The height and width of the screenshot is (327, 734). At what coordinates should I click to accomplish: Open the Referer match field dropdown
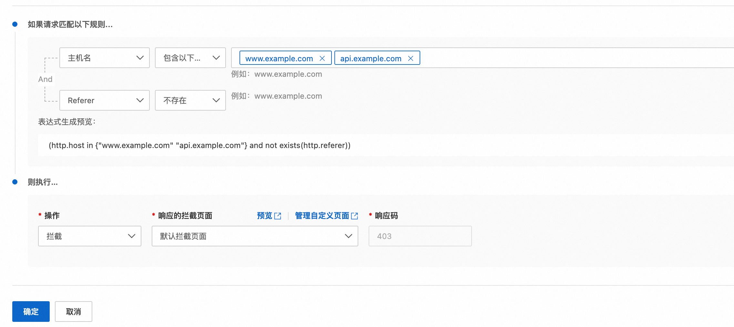pyautogui.click(x=105, y=100)
